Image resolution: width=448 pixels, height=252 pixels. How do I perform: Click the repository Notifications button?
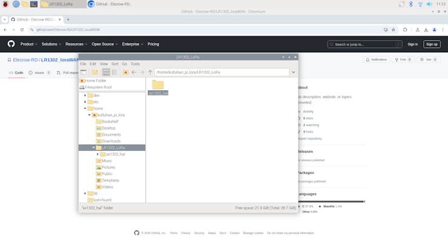[x=377, y=59]
